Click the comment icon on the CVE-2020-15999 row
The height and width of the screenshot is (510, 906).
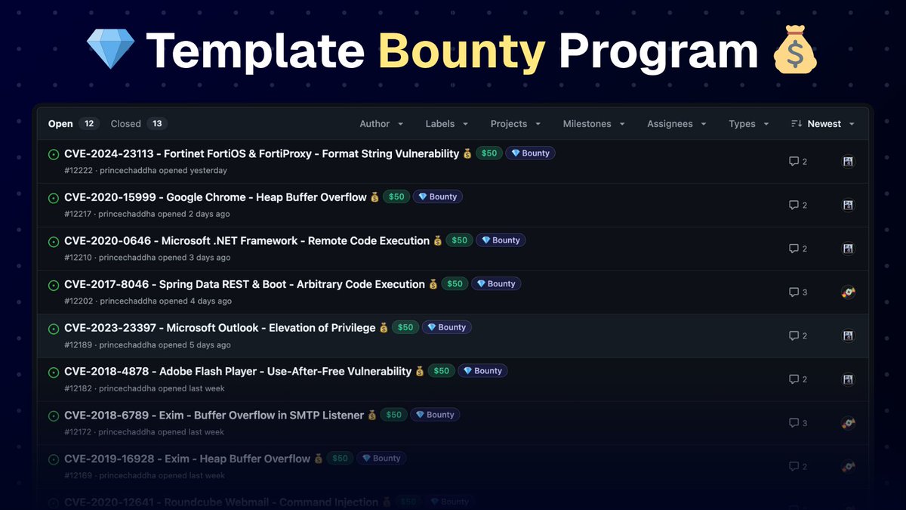(x=794, y=205)
